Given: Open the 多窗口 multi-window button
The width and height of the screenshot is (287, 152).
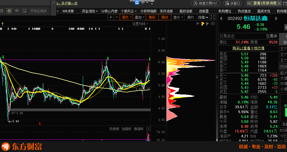Looking at the screenshot, I should (233, 3).
